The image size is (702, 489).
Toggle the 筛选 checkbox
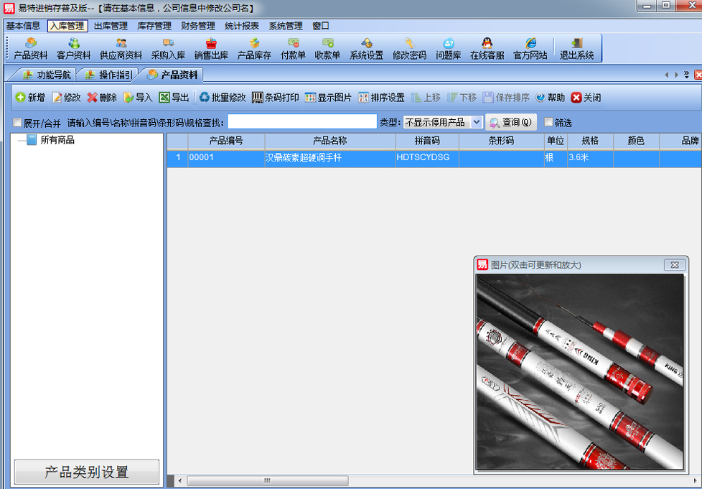pos(549,123)
